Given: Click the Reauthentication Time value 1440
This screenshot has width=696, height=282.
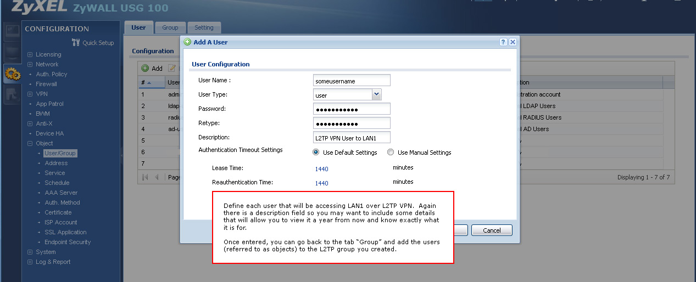Looking at the screenshot, I should tap(321, 183).
